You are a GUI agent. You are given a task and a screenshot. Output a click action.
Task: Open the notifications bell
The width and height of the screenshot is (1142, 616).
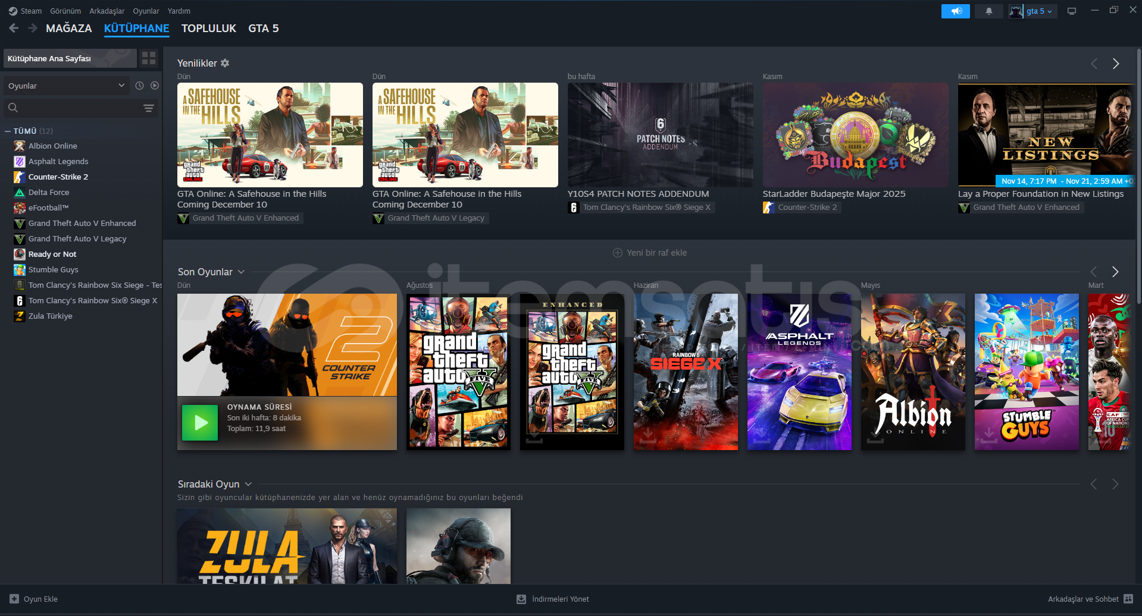tap(988, 11)
